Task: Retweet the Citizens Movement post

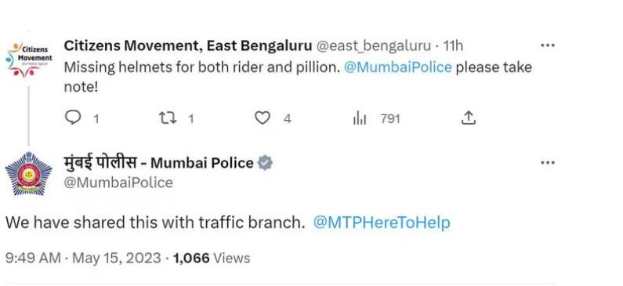Action: coord(168,118)
